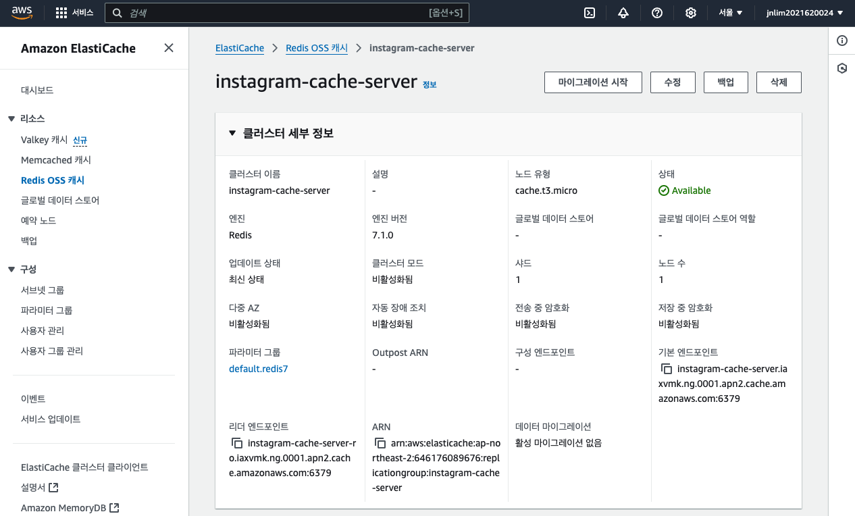Open 백업 in the sidebar
Viewport: 855px width, 516px height.
click(29, 241)
